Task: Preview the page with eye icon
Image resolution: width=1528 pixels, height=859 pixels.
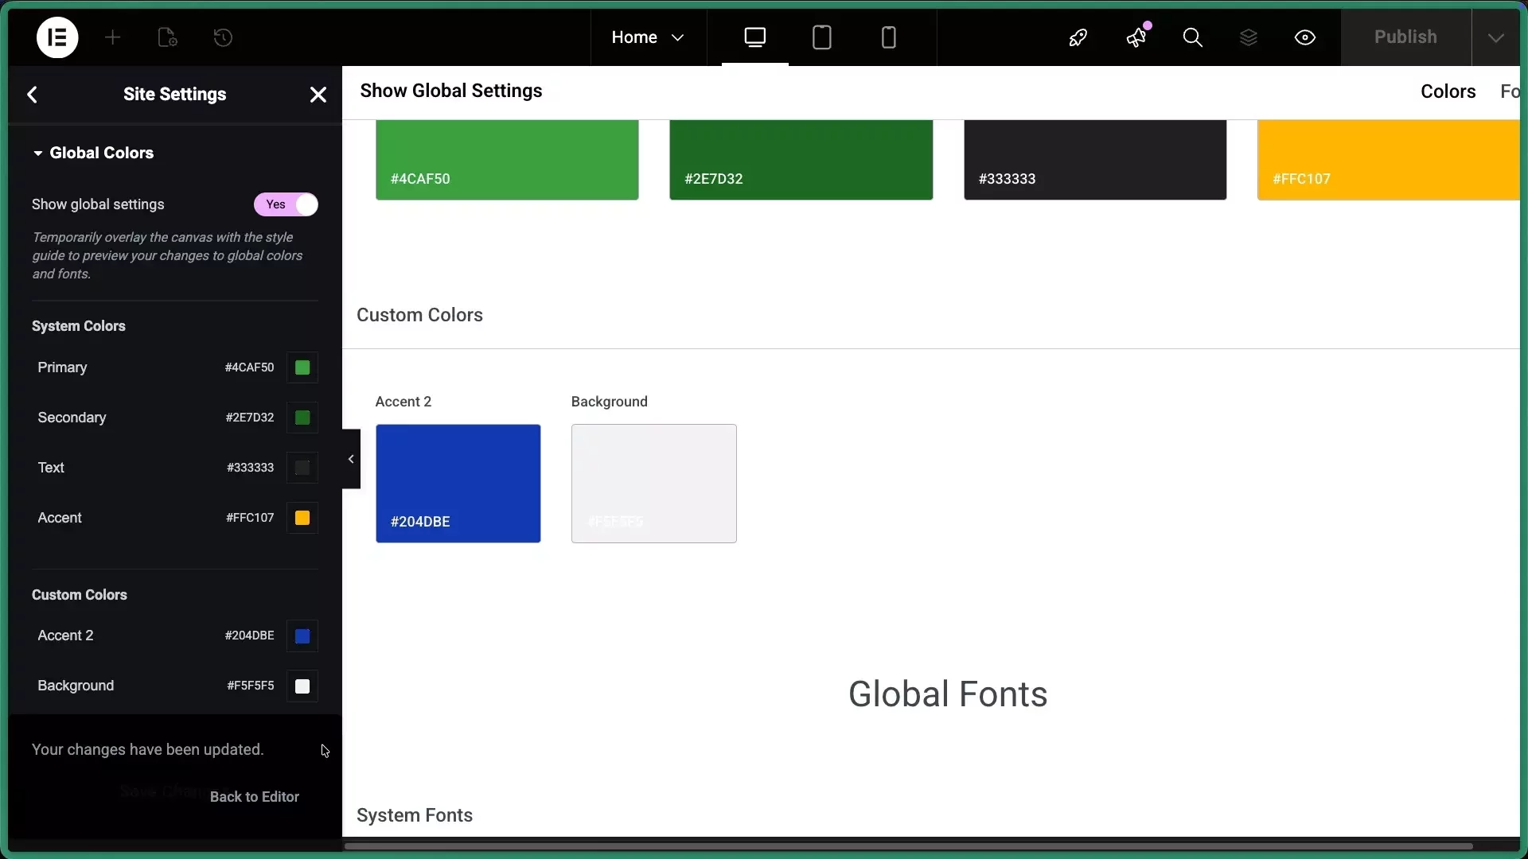Action: coord(1305,37)
